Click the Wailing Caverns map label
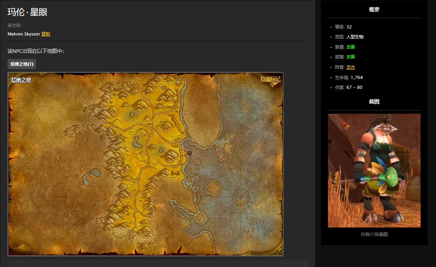The image size is (436, 267). point(136,132)
